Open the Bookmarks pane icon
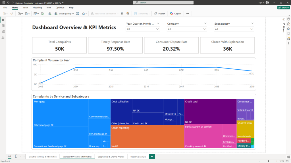The image size is (291, 163). click(288, 33)
